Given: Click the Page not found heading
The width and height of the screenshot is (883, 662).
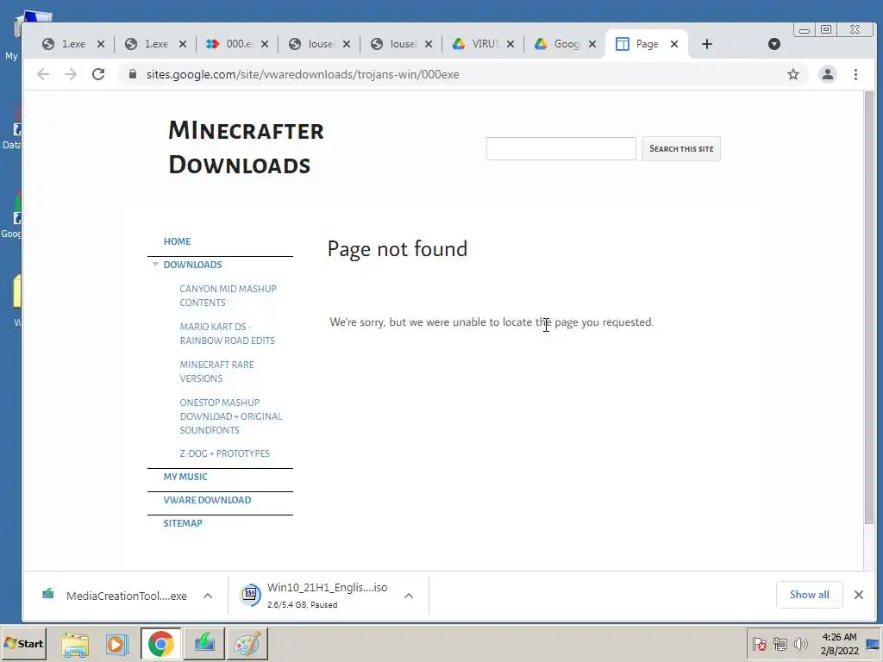Looking at the screenshot, I should (x=398, y=249).
